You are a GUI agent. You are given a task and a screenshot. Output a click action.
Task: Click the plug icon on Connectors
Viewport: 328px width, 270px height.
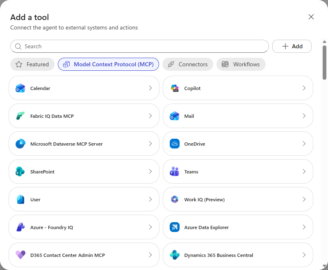pos(171,64)
